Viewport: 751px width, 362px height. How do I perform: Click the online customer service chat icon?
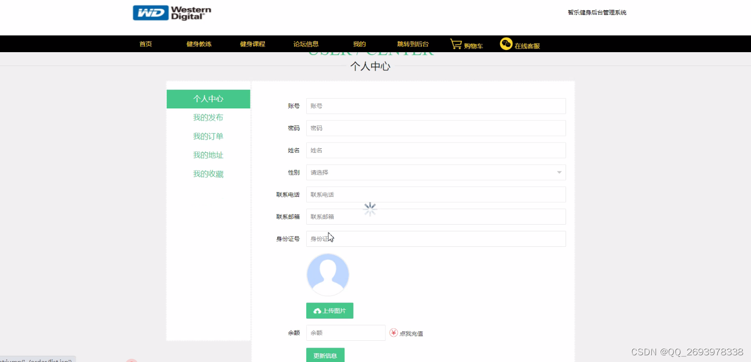(506, 44)
